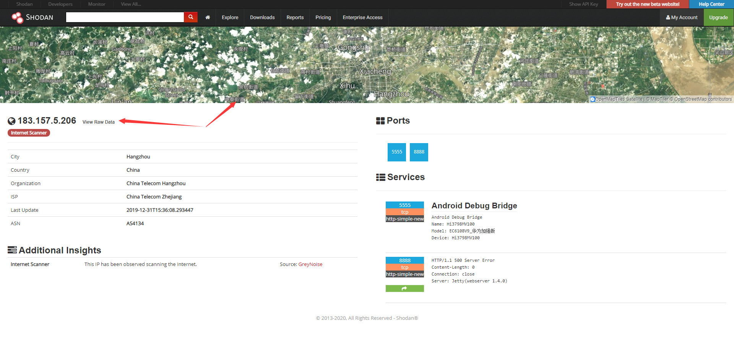Open the Explore menu item

tap(230, 18)
